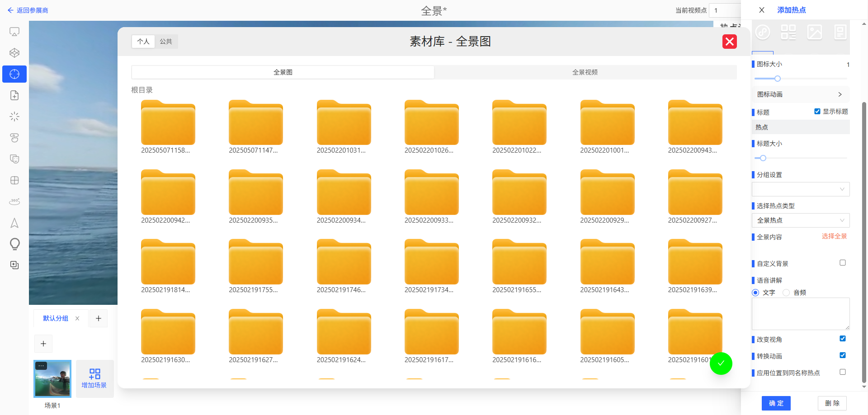868x415 pixels.
Task: Toggle the 显示标题 checkbox
Action: [817, 112]
